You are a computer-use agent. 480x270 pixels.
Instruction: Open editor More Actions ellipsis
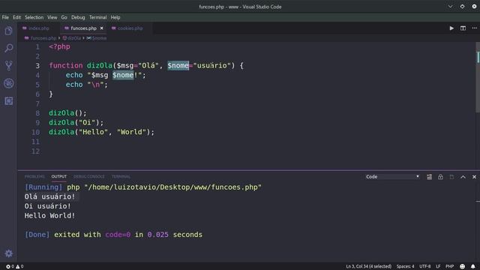(x=474, y=28)
